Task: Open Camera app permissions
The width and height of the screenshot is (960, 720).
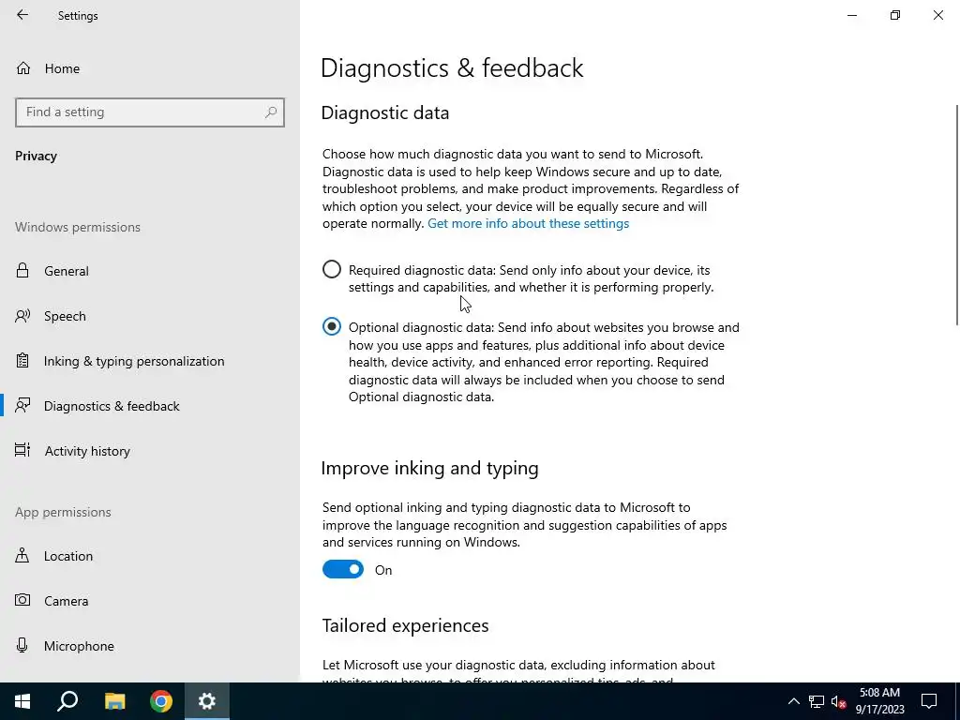Action: tap(67, 601)
